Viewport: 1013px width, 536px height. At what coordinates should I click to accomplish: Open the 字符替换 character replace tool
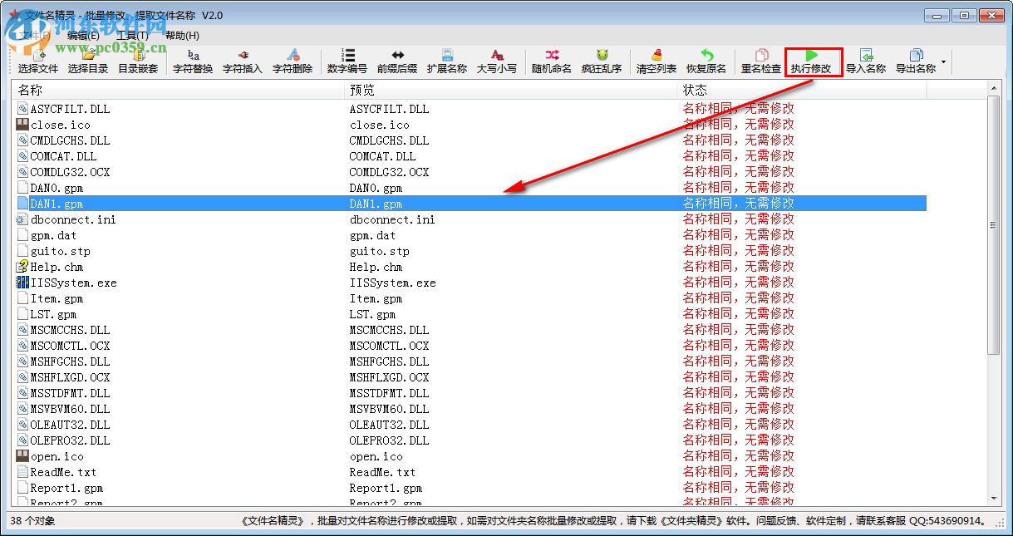point(193,61)
